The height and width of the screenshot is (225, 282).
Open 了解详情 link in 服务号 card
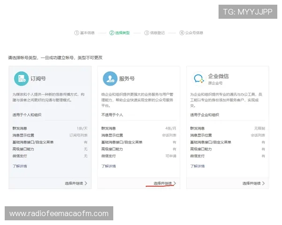[109, 166]
